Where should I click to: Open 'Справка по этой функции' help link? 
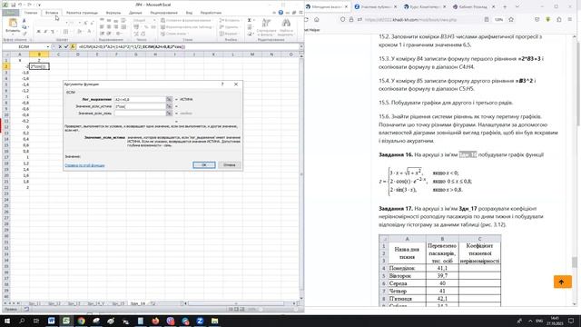tap(84, 165)
